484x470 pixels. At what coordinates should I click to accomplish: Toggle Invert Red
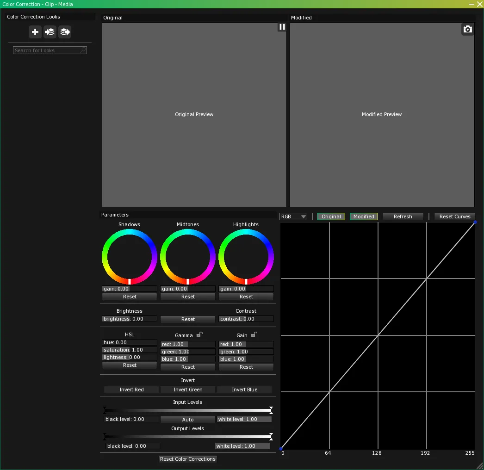pyautogui.click(x=131, y=390)
